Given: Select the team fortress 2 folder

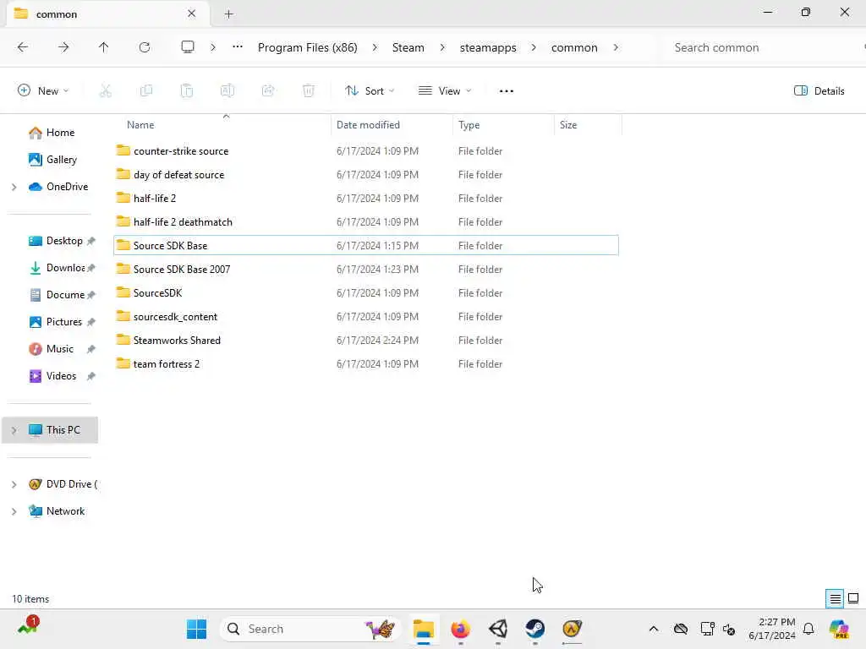Looking at the screenshot, I should [x=365, y=364].
